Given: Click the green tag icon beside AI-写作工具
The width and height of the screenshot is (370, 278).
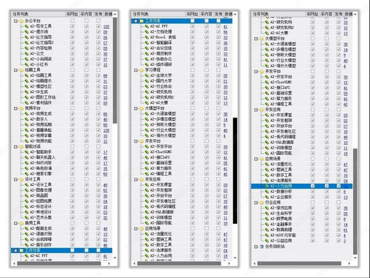Looking at the screenshot, I should [x=27, y=26].
